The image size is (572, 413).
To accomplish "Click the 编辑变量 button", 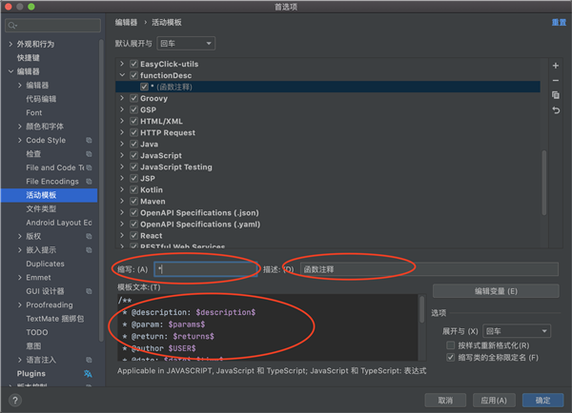I will (495, 291).
